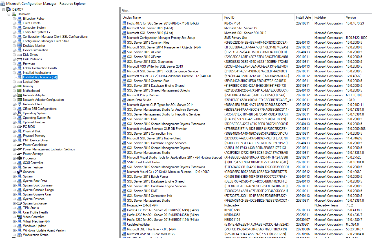This screenshot has height=238, width=372.
Task: Click the Disk Drives icon
Action: click(x=19, y=55)
